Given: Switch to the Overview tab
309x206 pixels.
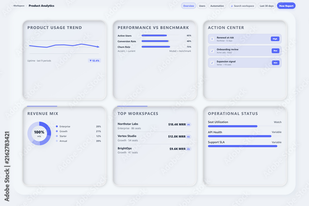Looking at the screenshot, I should [x=188, y=6].
